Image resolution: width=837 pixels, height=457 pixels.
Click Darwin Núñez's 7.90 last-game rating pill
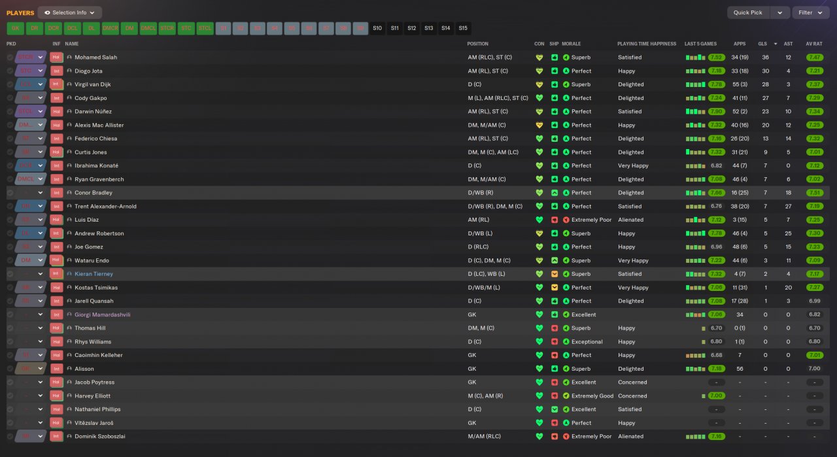717,111
